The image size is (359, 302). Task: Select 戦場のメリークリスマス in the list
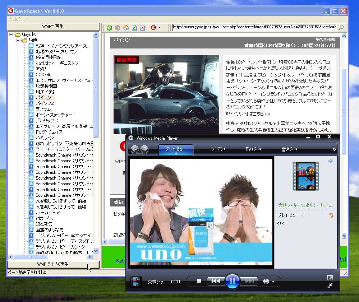(x=57, y=52)
